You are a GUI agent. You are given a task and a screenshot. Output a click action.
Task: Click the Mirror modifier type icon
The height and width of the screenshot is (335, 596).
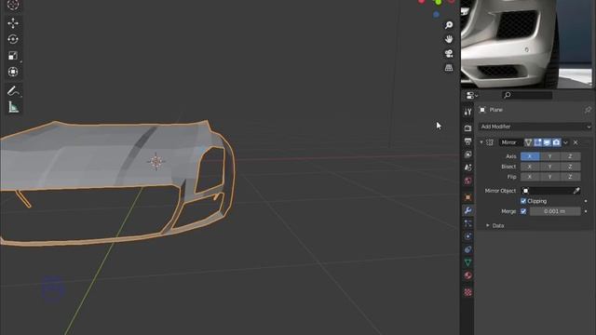tap(490, 142)
